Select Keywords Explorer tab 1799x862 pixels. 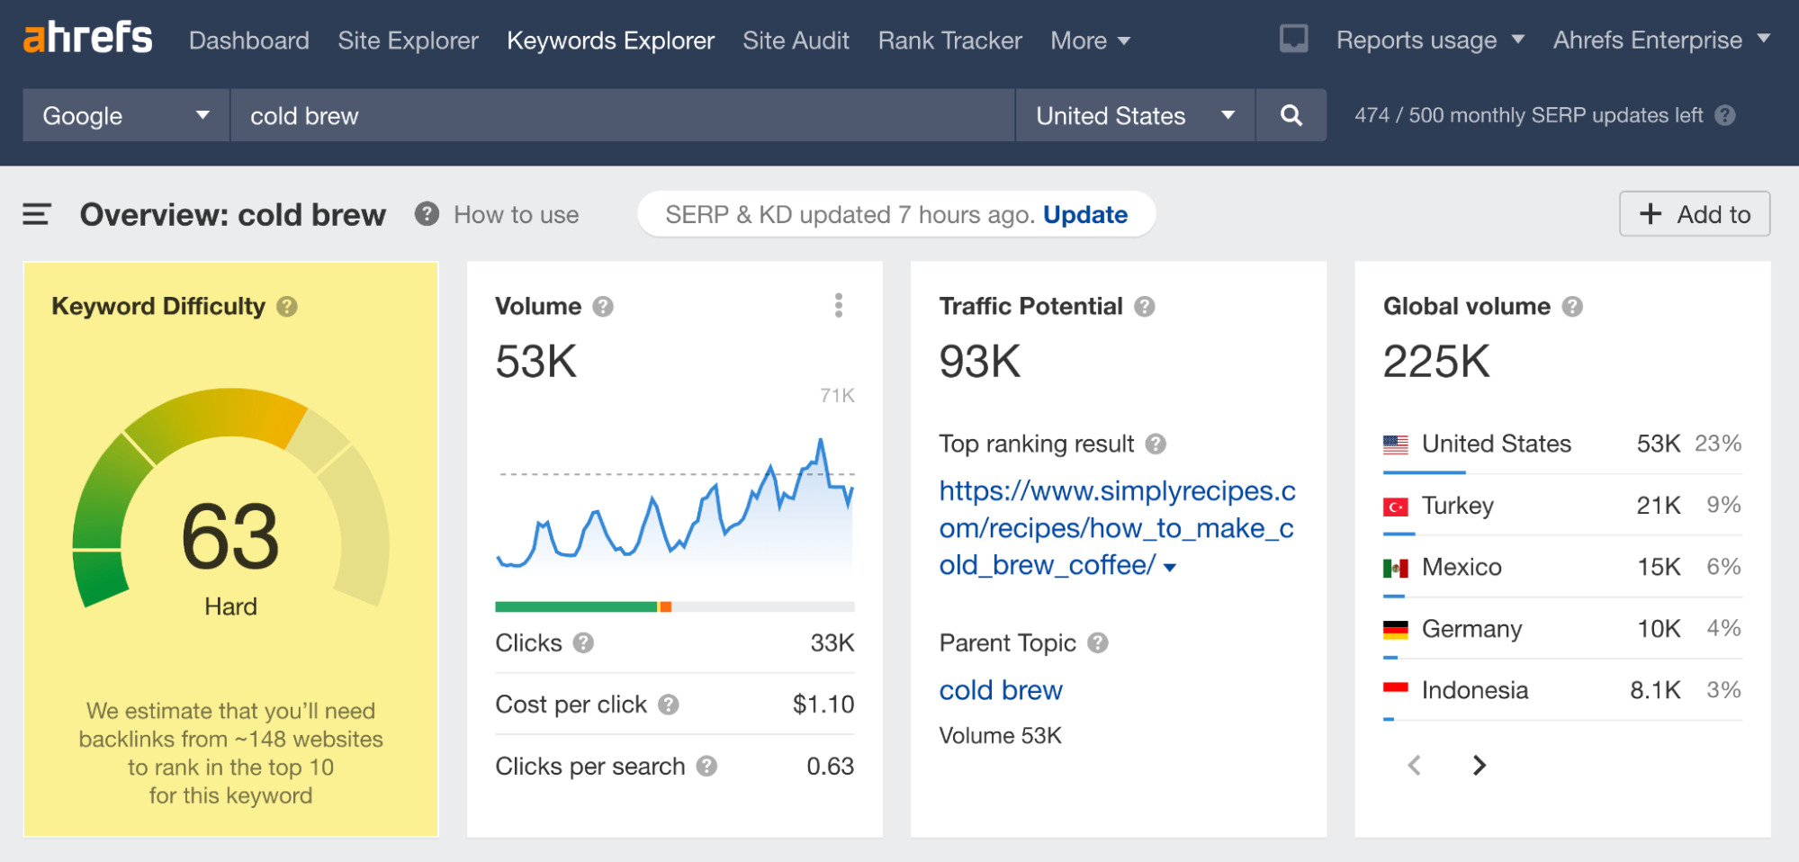(610, 40)
